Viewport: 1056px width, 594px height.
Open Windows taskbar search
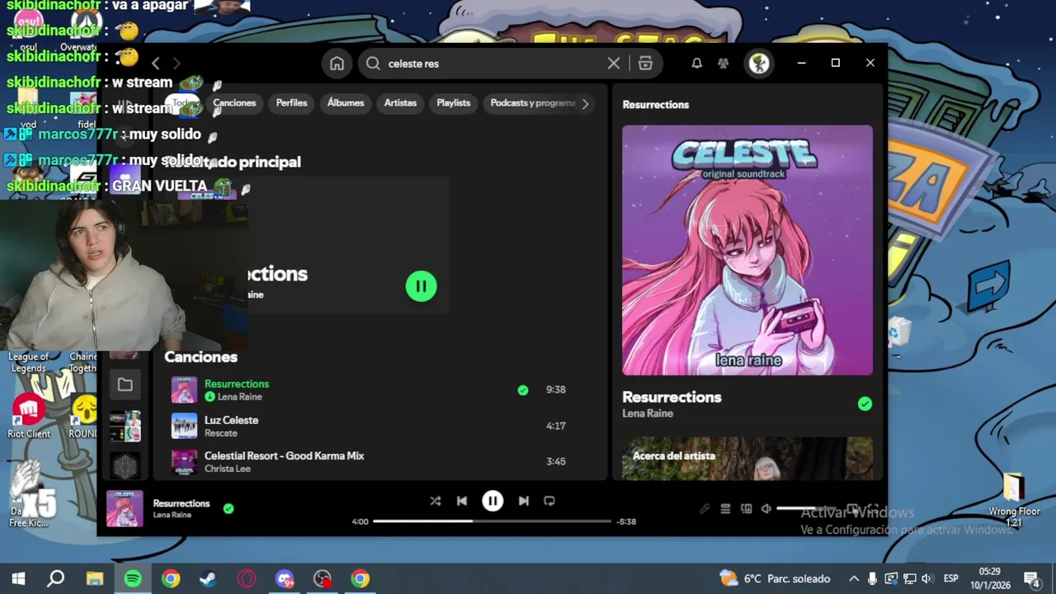(x=55, y=578)
